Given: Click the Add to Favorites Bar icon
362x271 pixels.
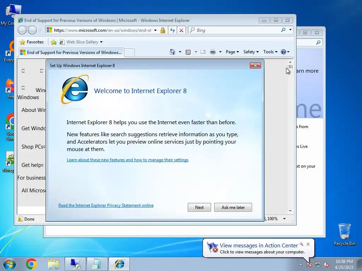Looking at the screenshot, I should click(x=54, y=42).
